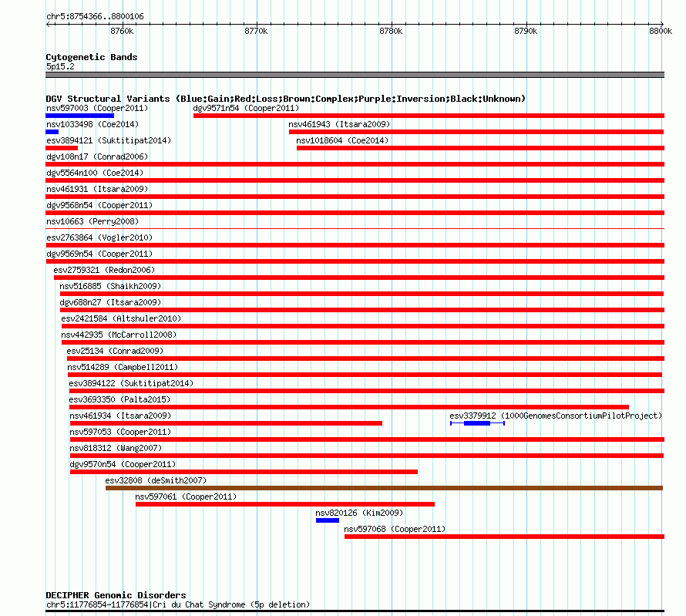Click the nsv597061 red loss bar
686x616 pixels.
click(285, 504)
